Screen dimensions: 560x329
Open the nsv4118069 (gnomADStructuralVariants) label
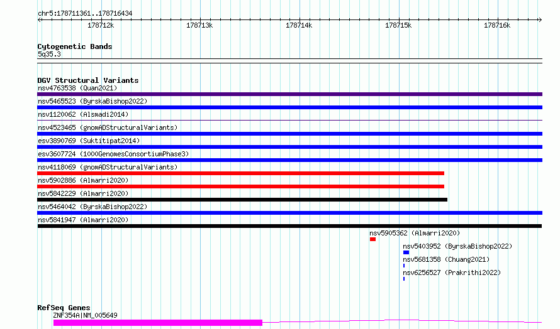(x=108, y=167)
